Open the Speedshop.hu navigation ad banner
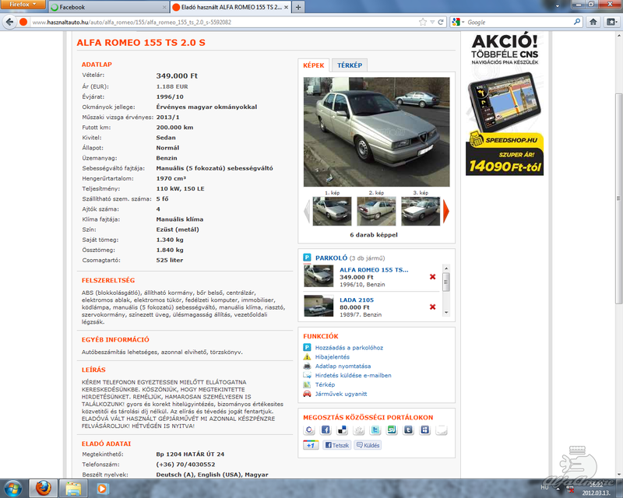 (505, 104)
